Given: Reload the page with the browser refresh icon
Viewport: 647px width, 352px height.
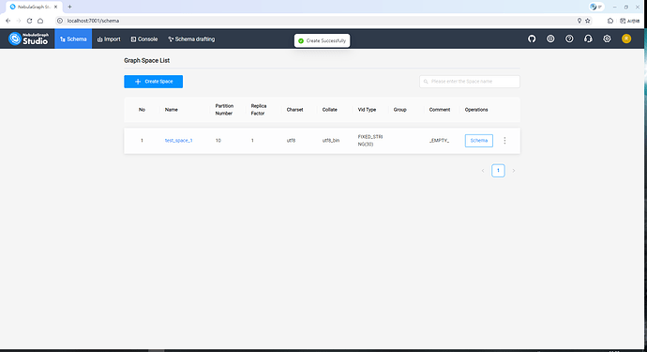Looking at the screenshot, I should coord(29,21).
